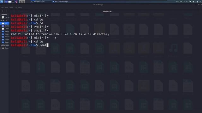Click the rmdir error message line
The height and width of the screenshot is (113, 202).
60,34
